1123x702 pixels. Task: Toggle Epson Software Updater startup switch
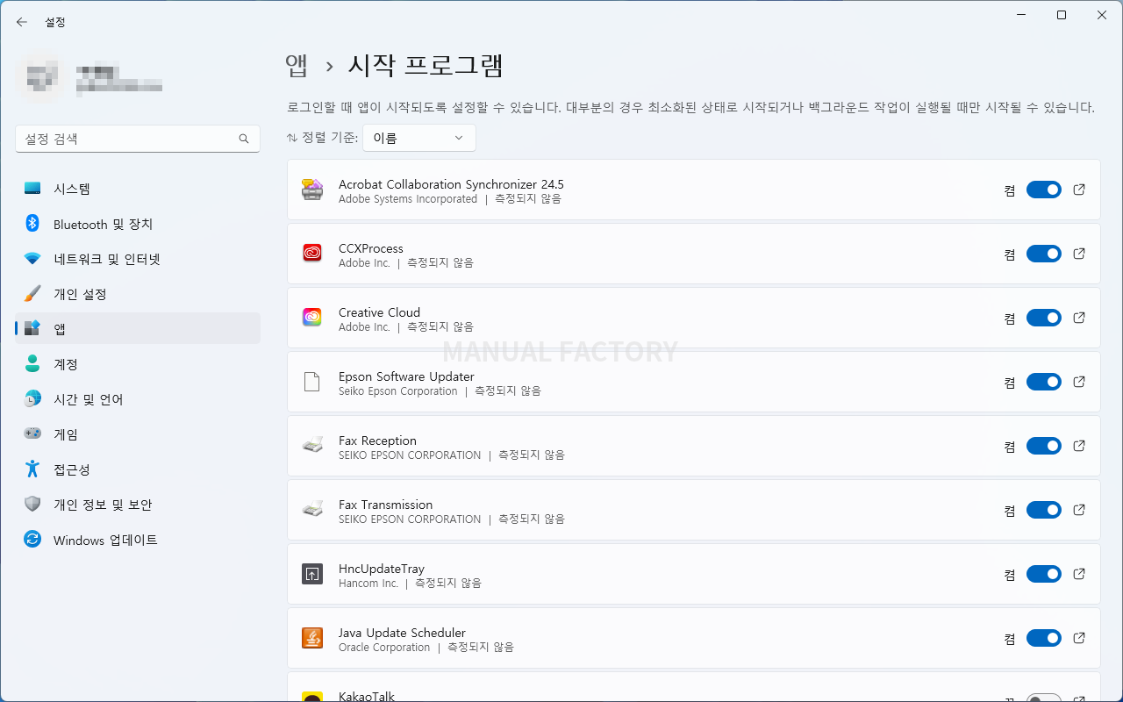(x=1044, y=382)
